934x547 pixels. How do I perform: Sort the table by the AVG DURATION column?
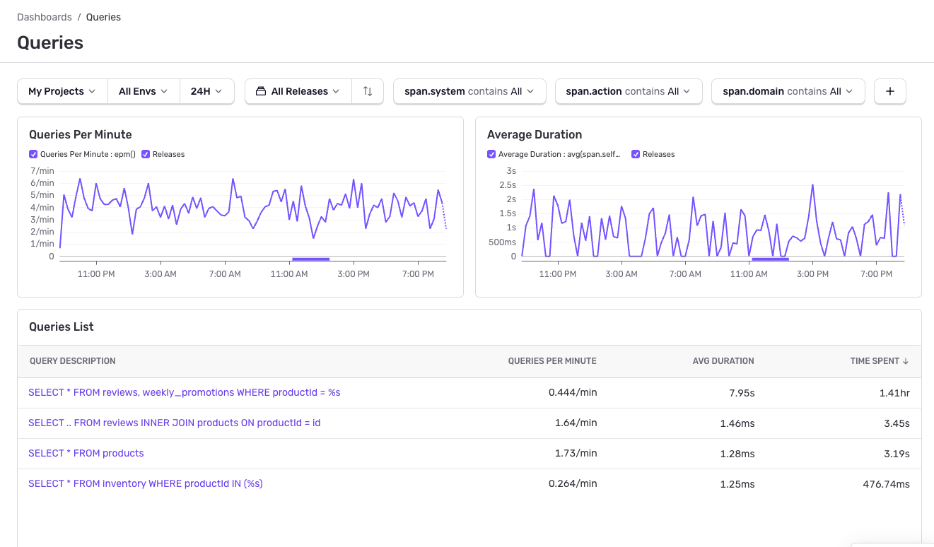coord(723,360)
